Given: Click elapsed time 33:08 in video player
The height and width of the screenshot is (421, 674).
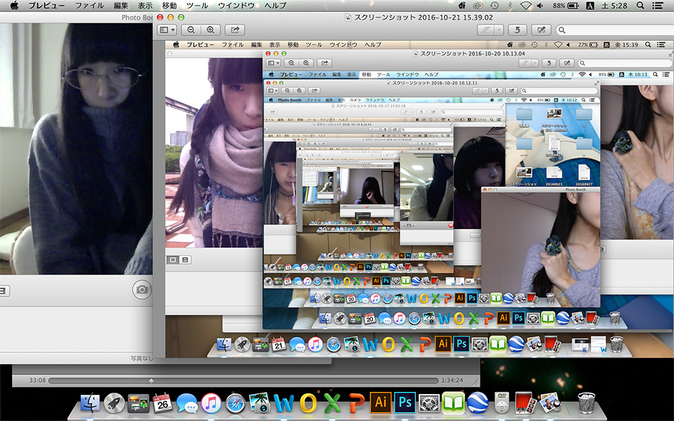Looking at the screenshot, I should tap(37, 380).
